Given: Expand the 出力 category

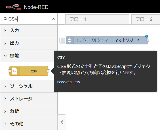Looking at the screenshot, I should (x=29, y=43).
